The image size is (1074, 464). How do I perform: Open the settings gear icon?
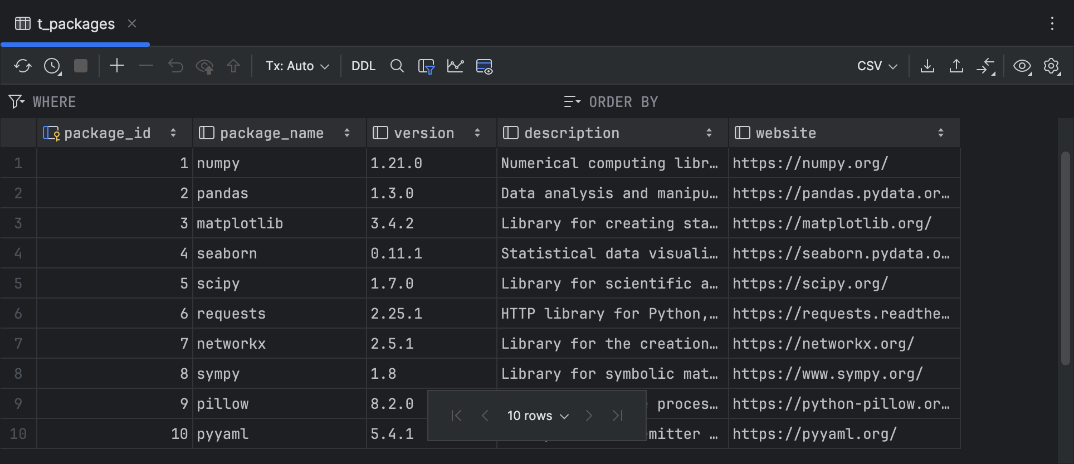[x=1051, y=66]
